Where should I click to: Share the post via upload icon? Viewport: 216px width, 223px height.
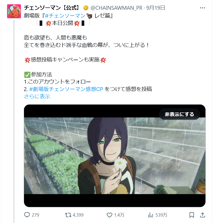click(202, 215)
